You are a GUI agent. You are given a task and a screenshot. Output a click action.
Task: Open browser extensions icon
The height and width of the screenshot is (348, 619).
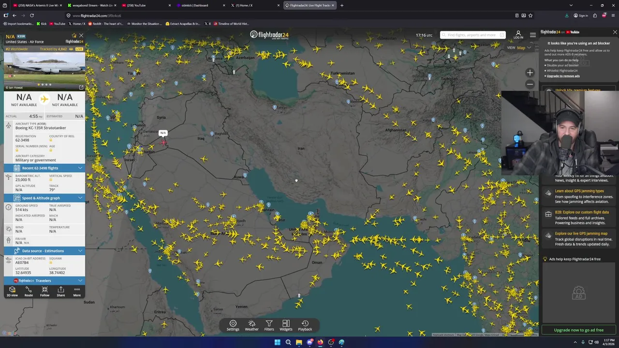595,15
